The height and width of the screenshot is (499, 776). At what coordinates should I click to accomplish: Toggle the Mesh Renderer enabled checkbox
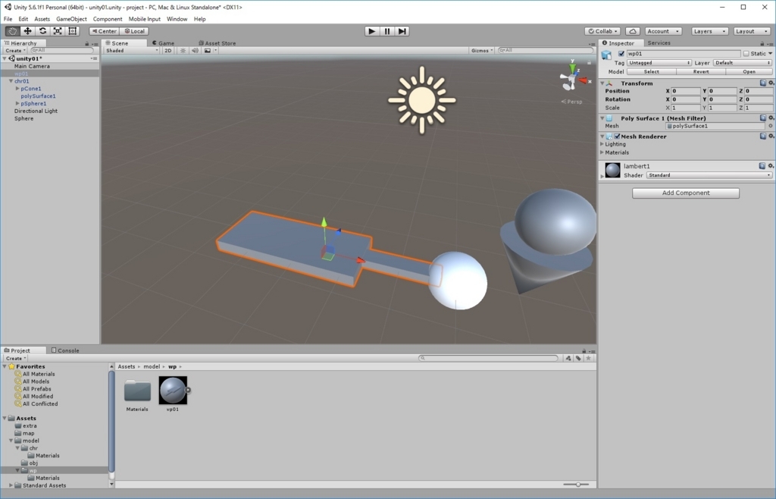(x=617, y=137)
